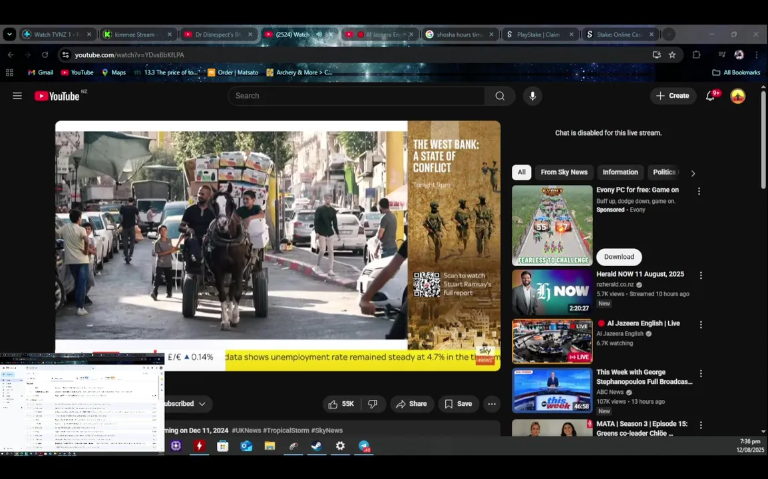
Task: Go back in browser history
Action: point(11,55)
